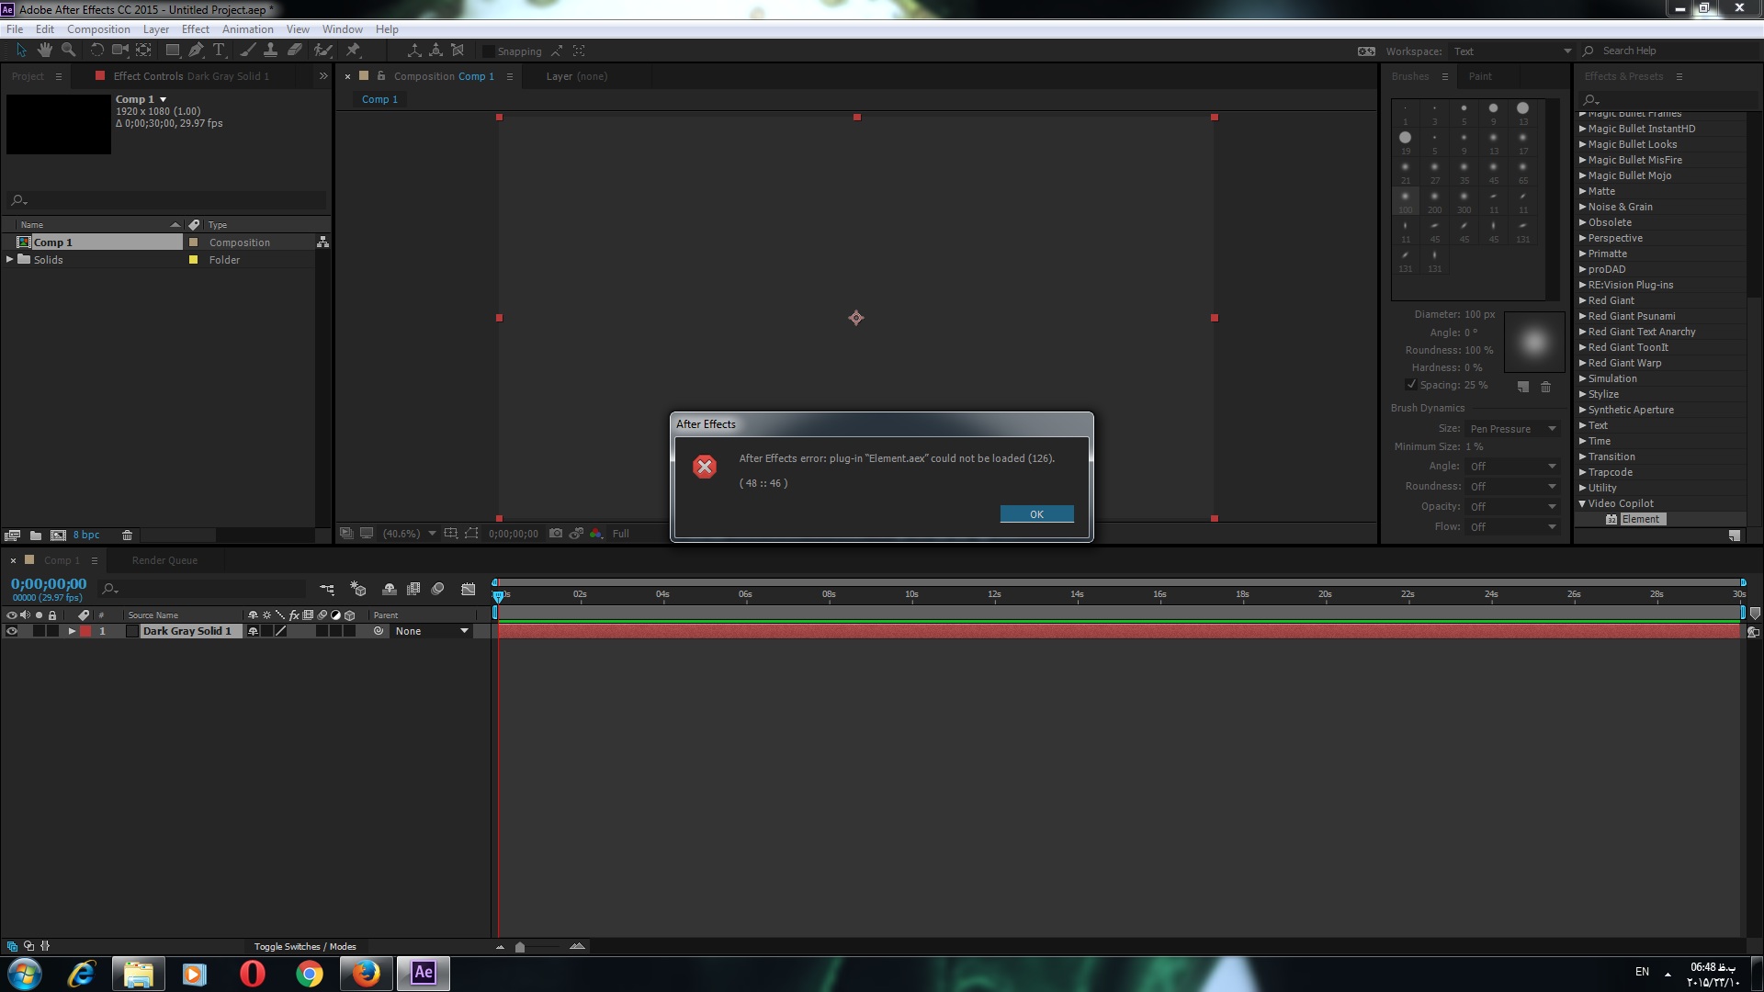Expand the Video Copilot effects category
1764x992 pixels.
pos(1584,502)
